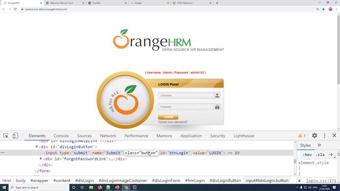
Task: Open DevTools three-dot customize menu
Action: point(325,136)
